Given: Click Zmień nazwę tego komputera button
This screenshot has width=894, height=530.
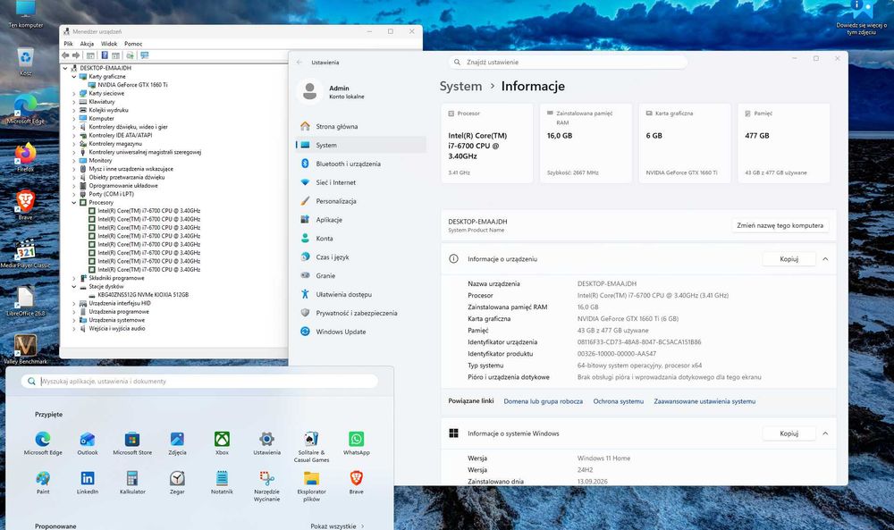Looking at the screenshot, I should point(780,226).
